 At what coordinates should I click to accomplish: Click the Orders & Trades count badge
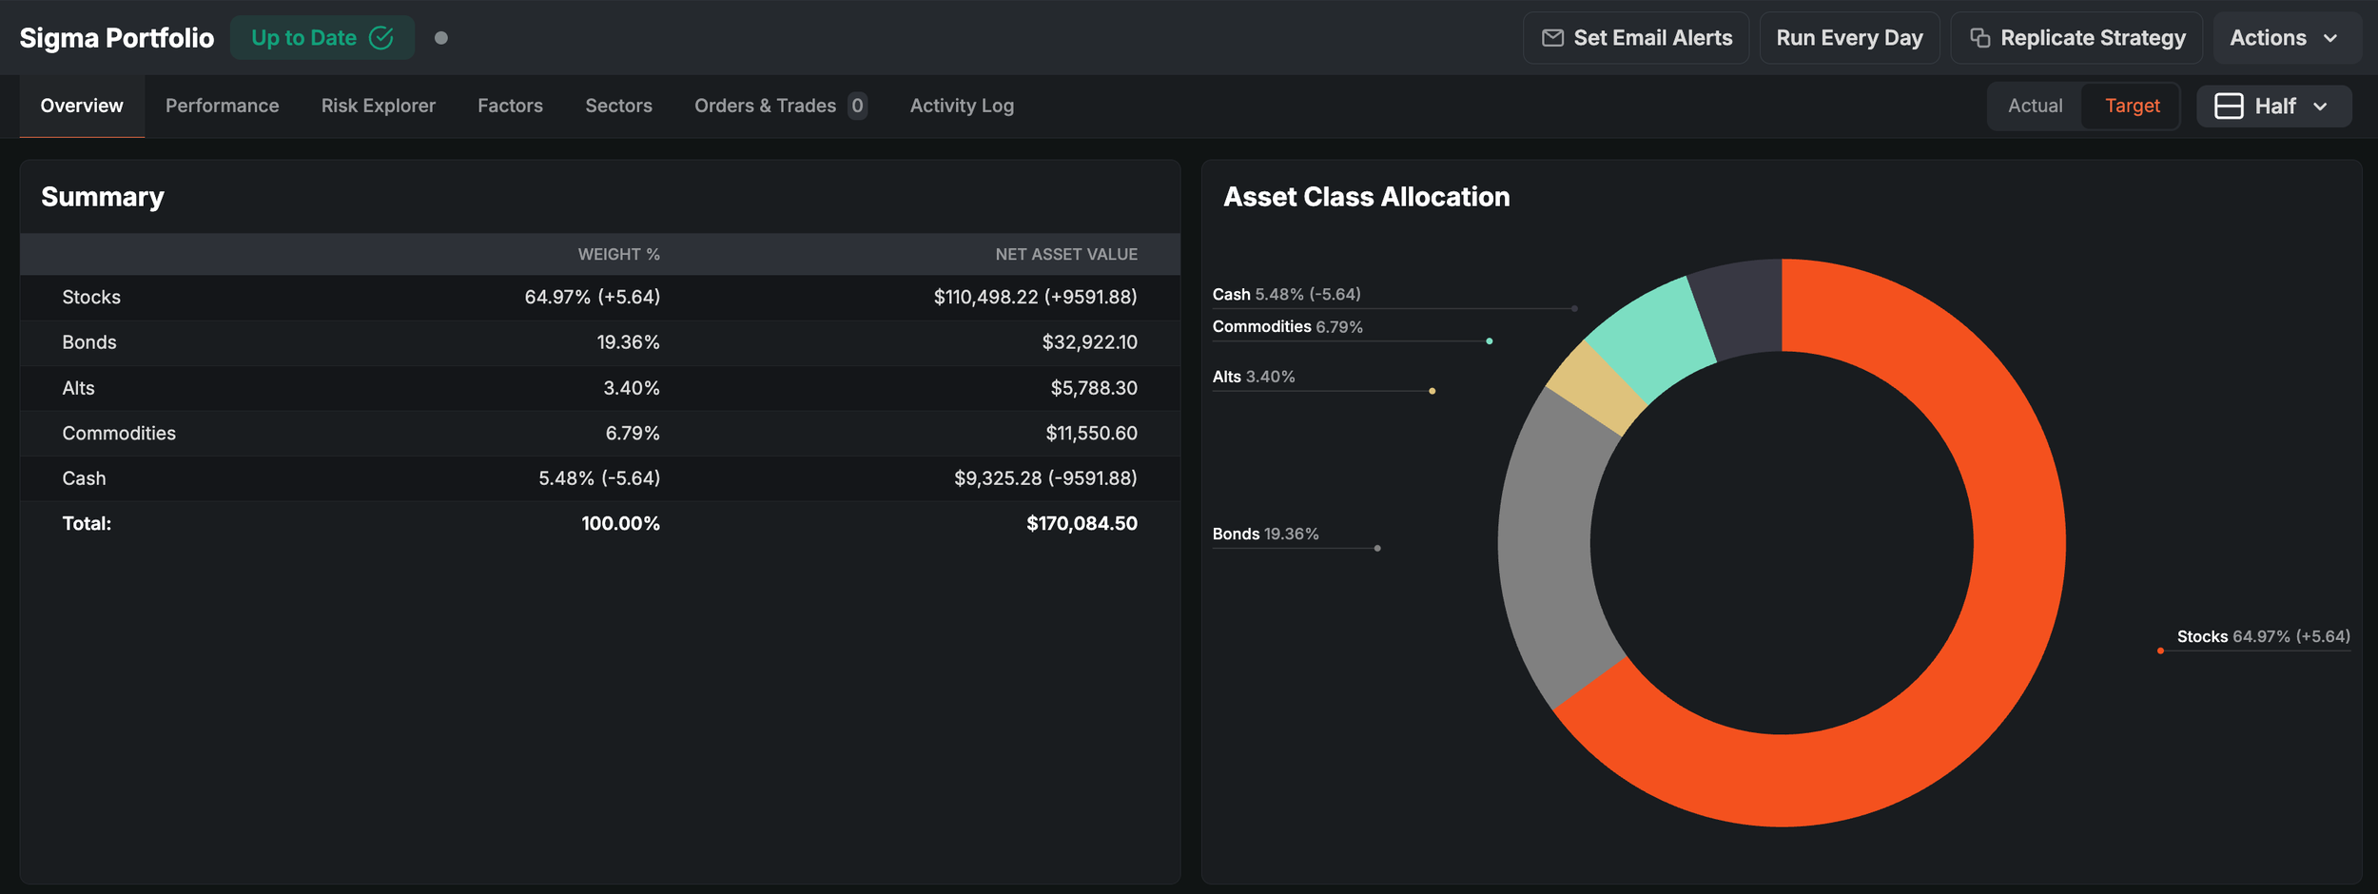pos(857,106)
